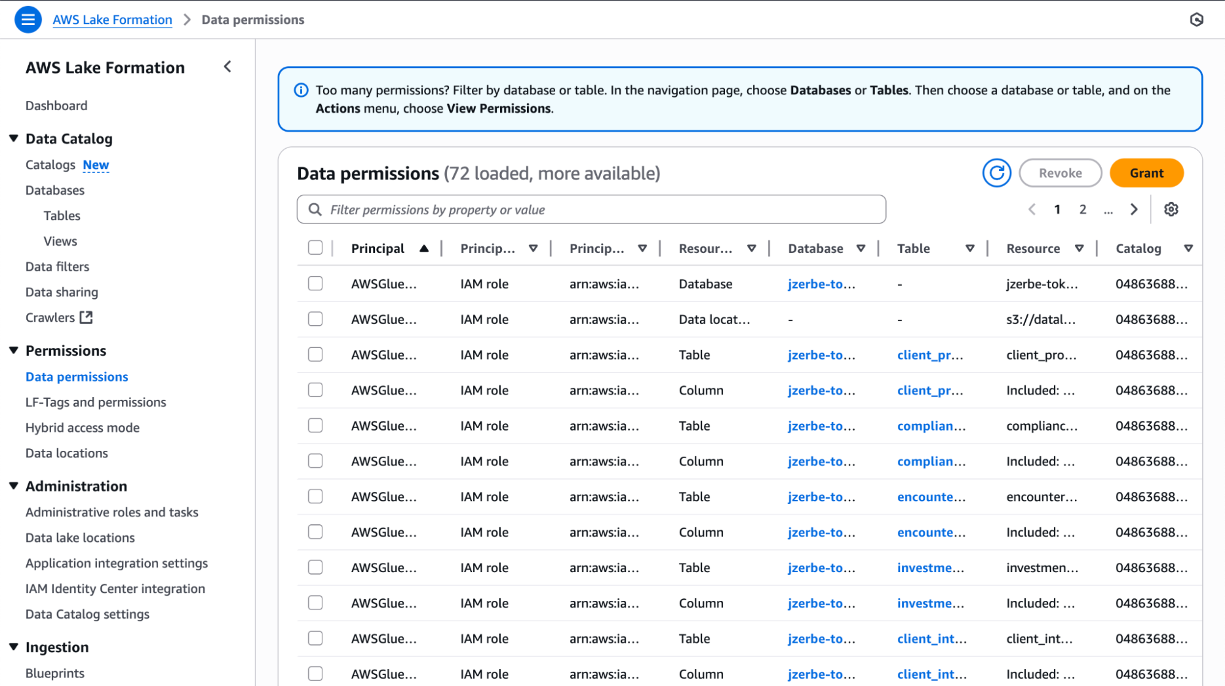Follow AWS Lake Formation breadcrumb link
The image size is (1225, 686).
click(112, 20)
